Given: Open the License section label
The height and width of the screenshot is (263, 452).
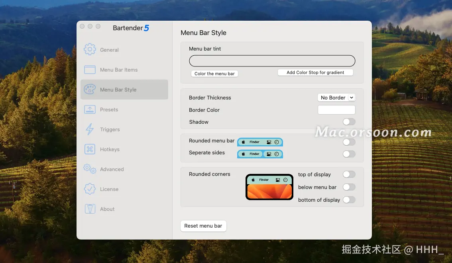Looking at the screenshot, I should 109,189.
